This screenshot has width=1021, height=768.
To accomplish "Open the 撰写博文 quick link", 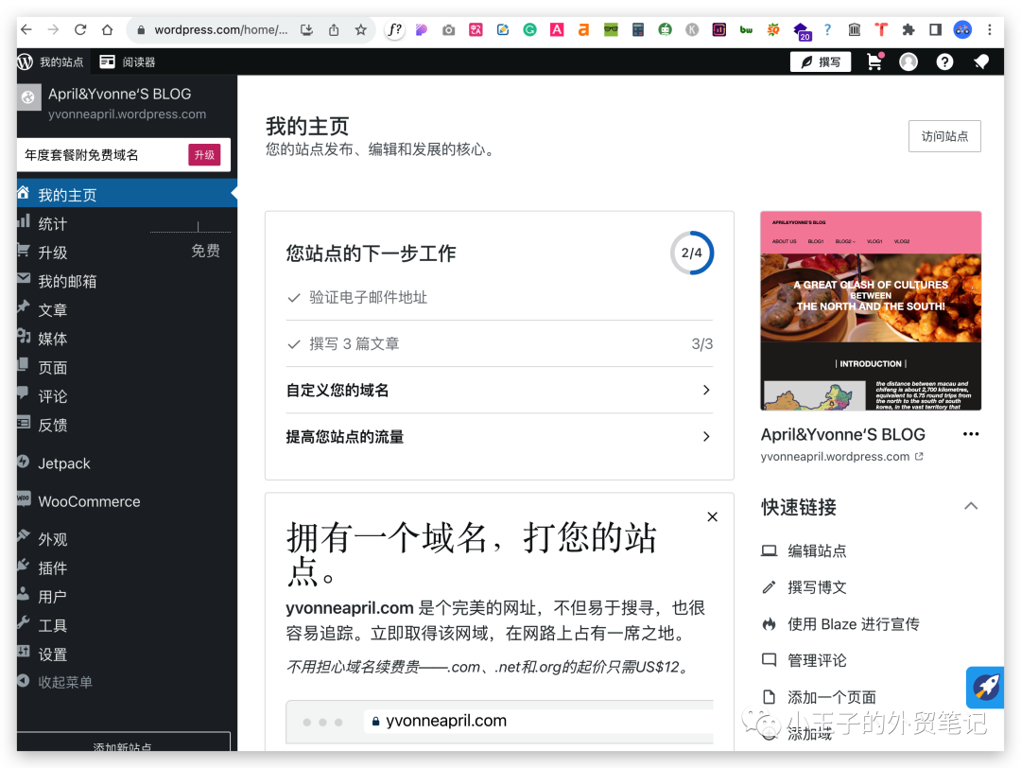I will pyautogui.click(x=816, y=586).
